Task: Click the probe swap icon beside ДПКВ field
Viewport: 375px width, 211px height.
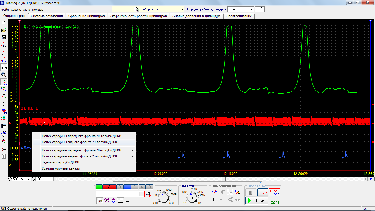Action: [x=148, y=194]
